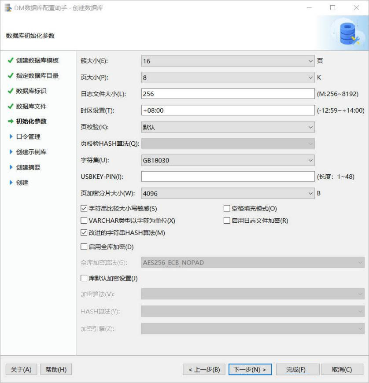The height and width of the screenshot is (383, 369).
Task: Uncheck 字符串比较大小写敏感 checkbox
Action: [84, 209]
